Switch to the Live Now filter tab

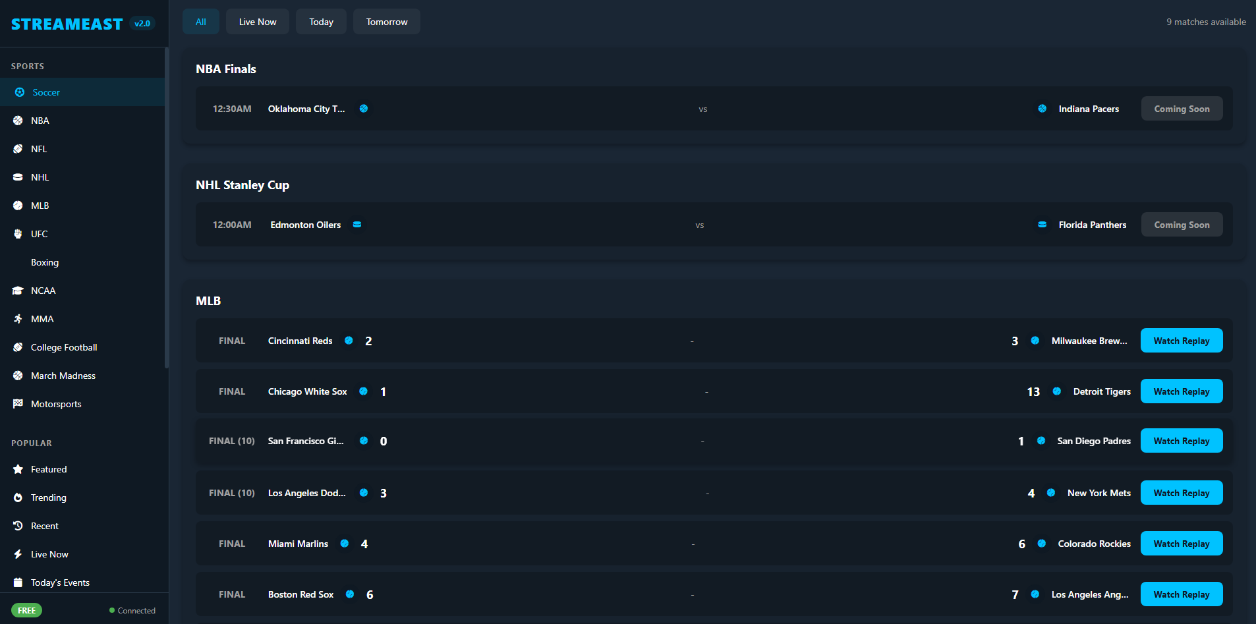[x=258, y=22]
